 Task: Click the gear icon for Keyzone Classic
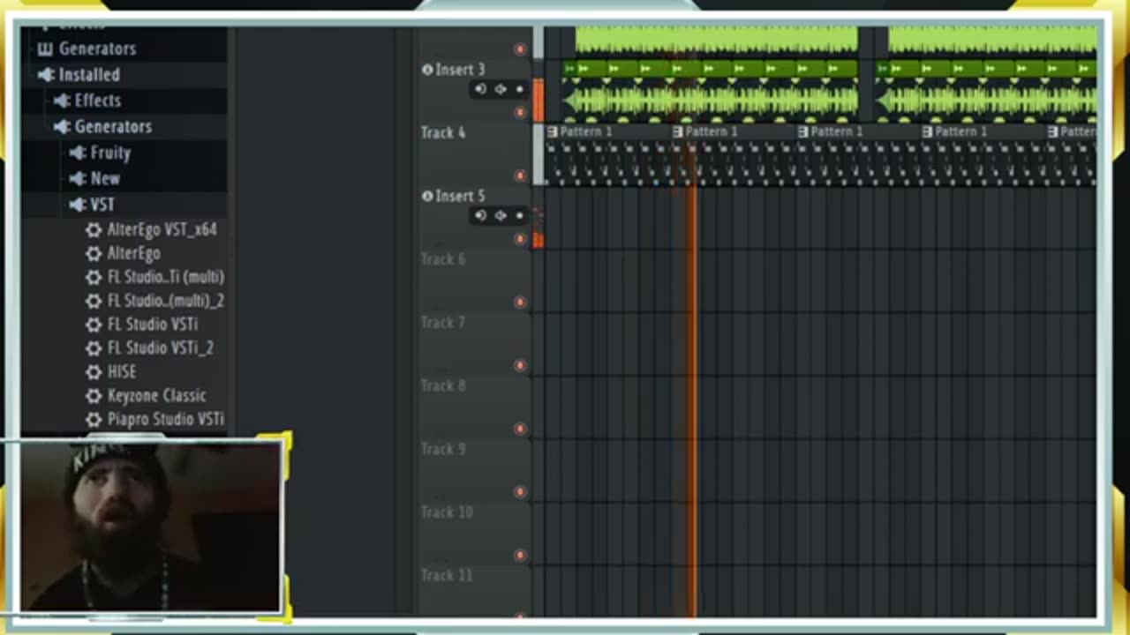coord(94,397)
